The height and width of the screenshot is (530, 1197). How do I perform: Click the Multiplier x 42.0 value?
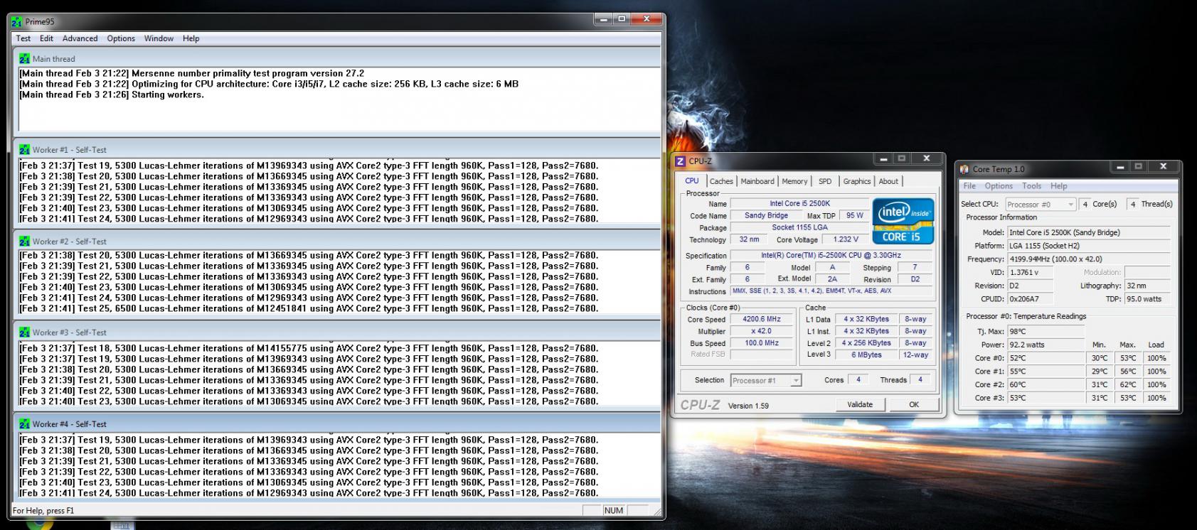point(761,331)
